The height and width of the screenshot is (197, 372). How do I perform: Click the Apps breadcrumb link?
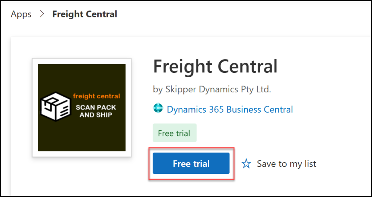click(x=21, y=14)
